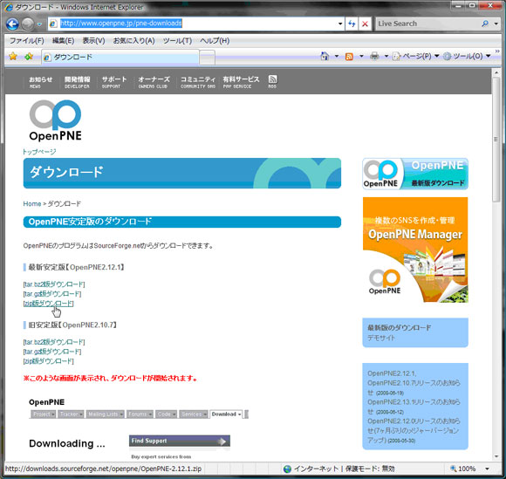Image resolution: width=506 pixels, height=479 pixels.
Task: Open Favorites Center star icon
Action: click(x=13, y=56)
